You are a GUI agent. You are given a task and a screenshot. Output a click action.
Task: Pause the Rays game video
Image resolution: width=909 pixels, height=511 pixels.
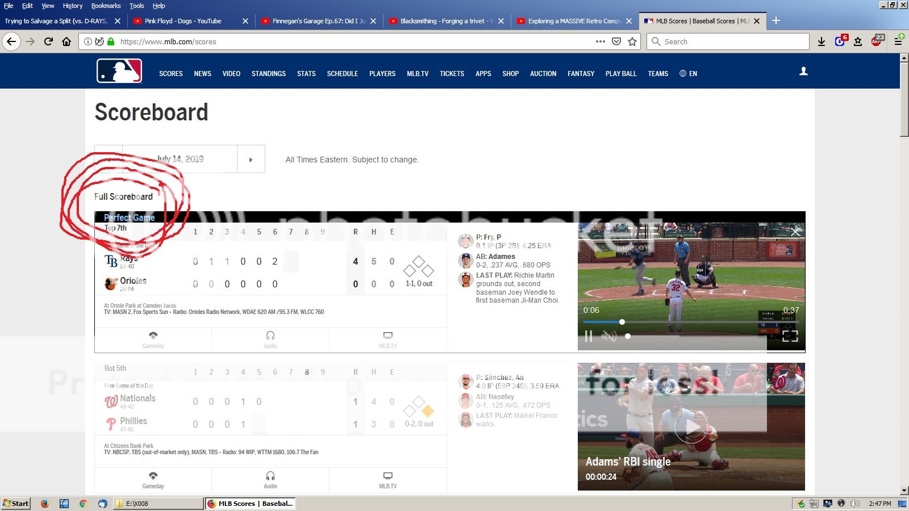pyautogui.click(x=589, y=336)
